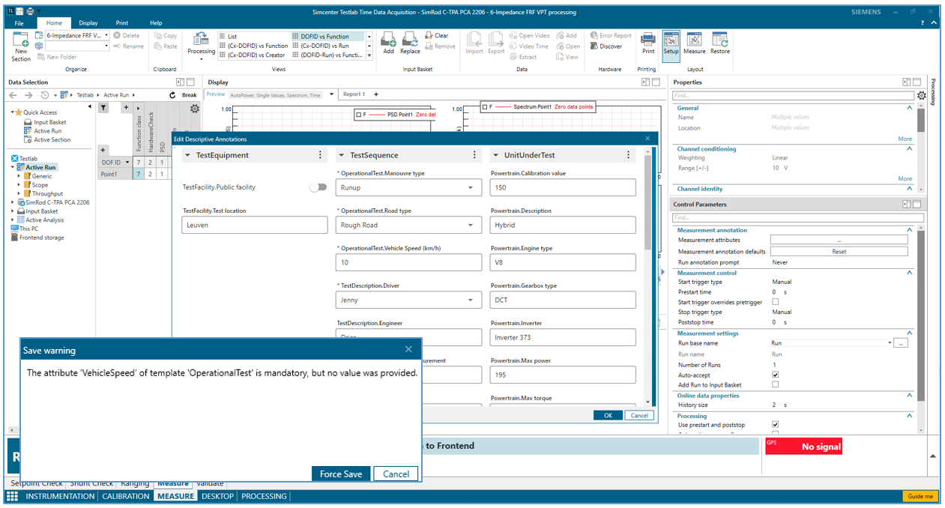Toggle the TestFacility Public facility switch

pyautogui.click(x=318, y=187)
